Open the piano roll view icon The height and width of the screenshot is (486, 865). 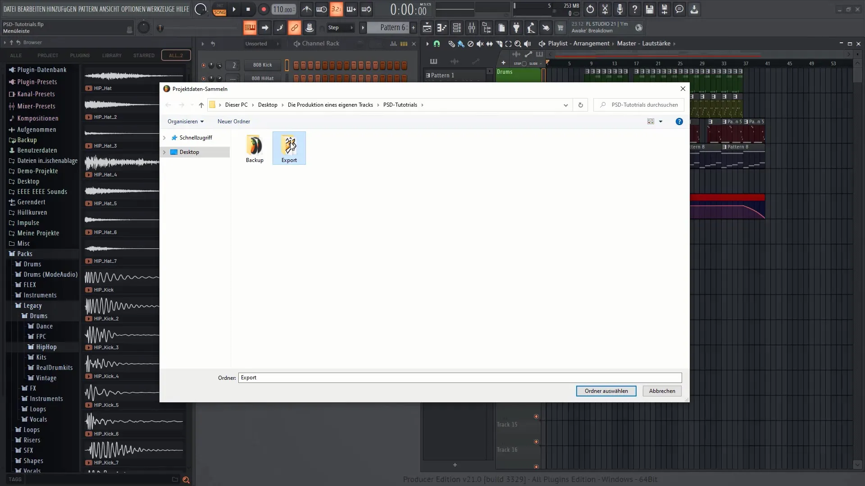coord(442,28)
